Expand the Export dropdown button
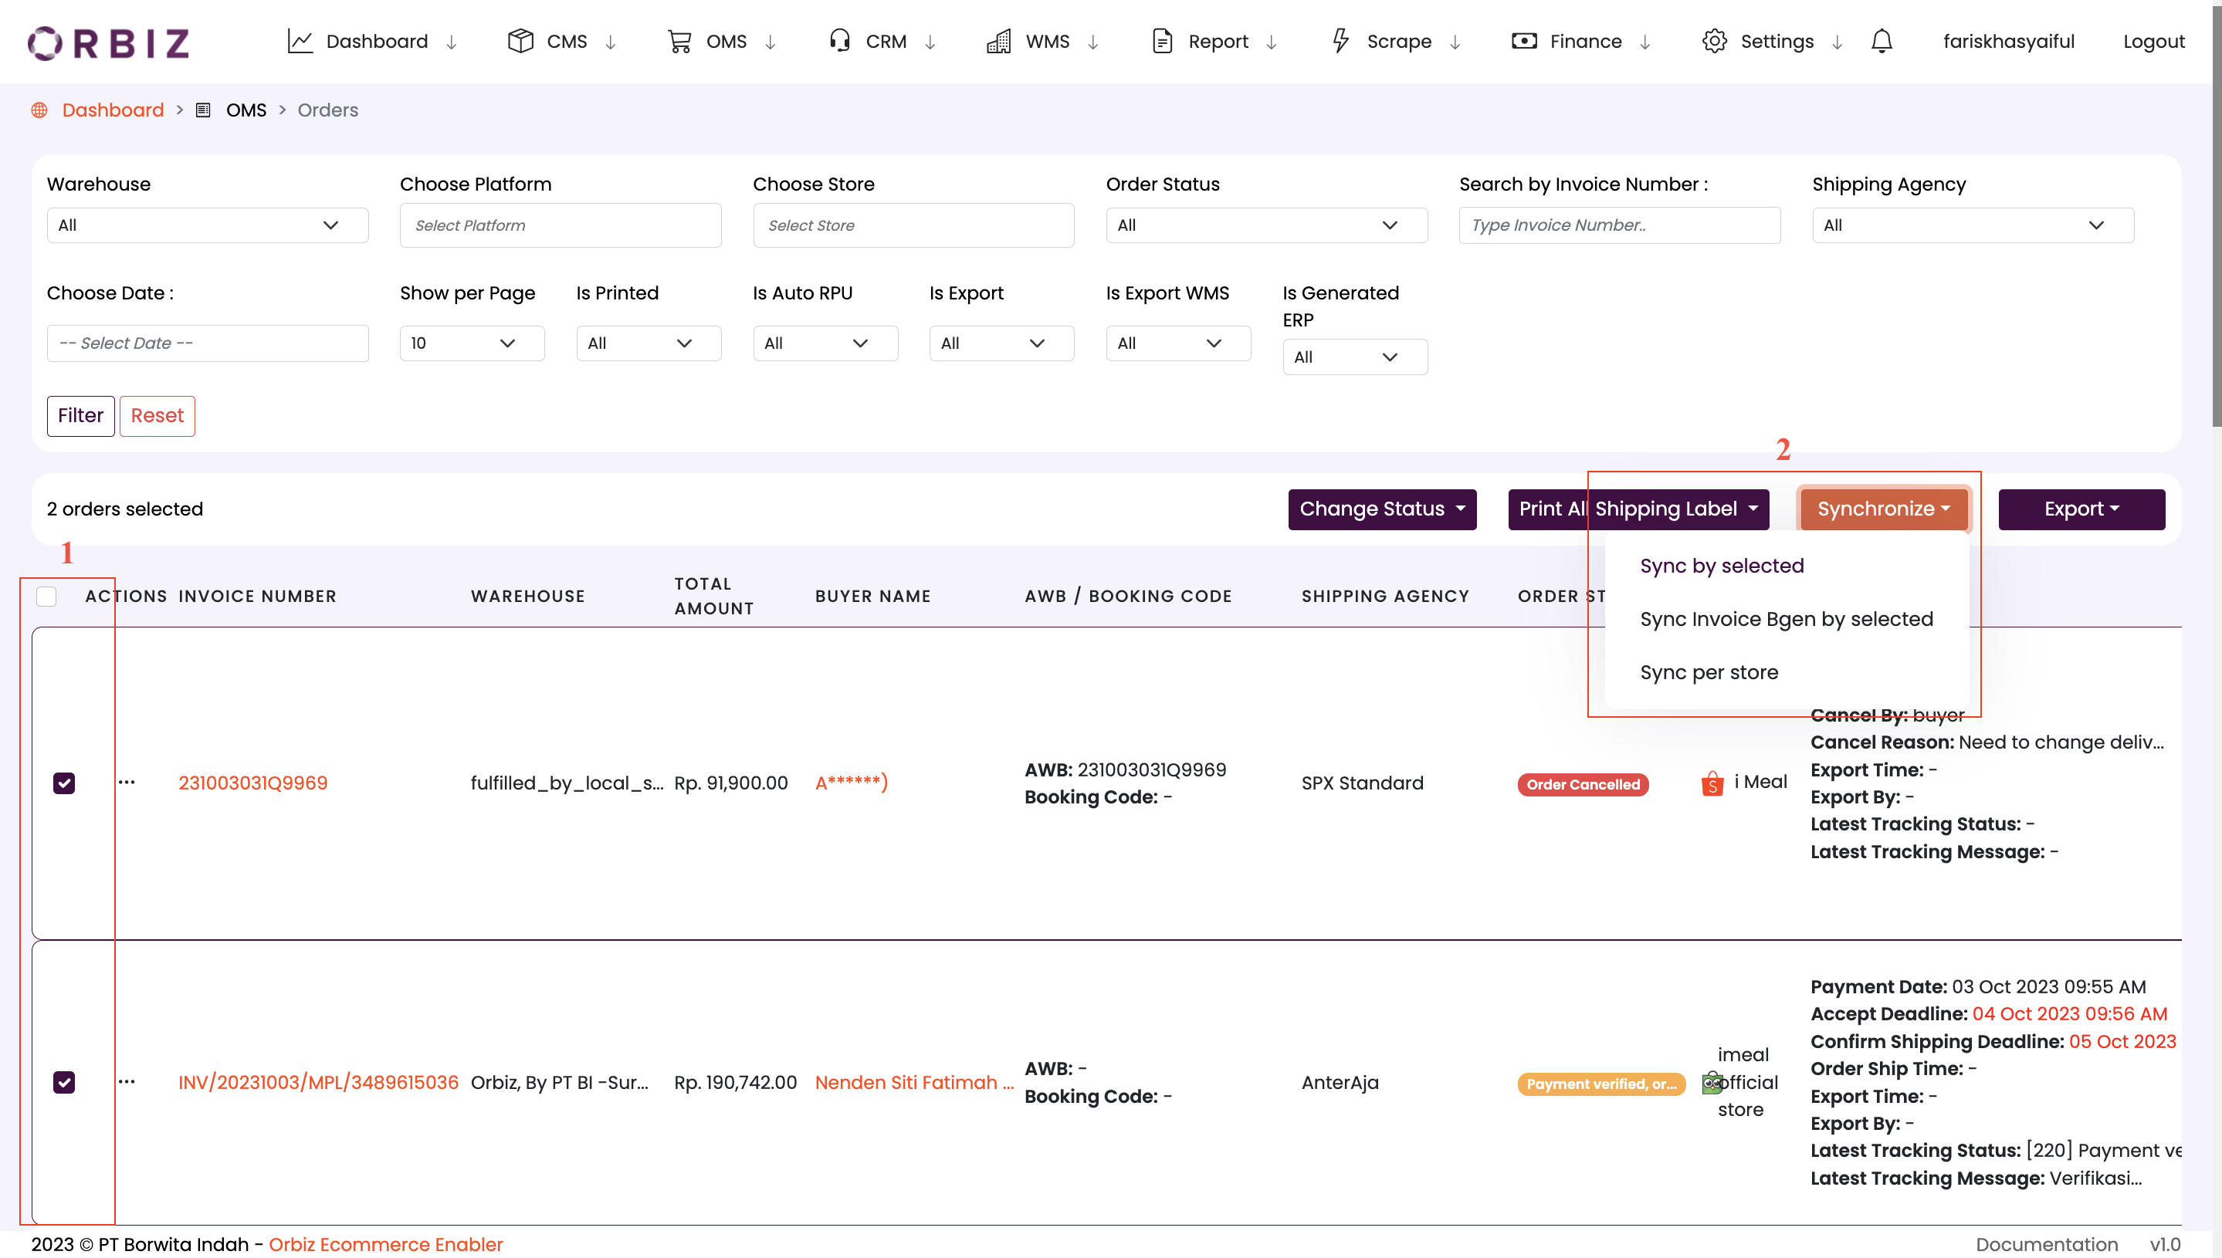This screenshot has height=1258, width=2222. click(2081, 509)
